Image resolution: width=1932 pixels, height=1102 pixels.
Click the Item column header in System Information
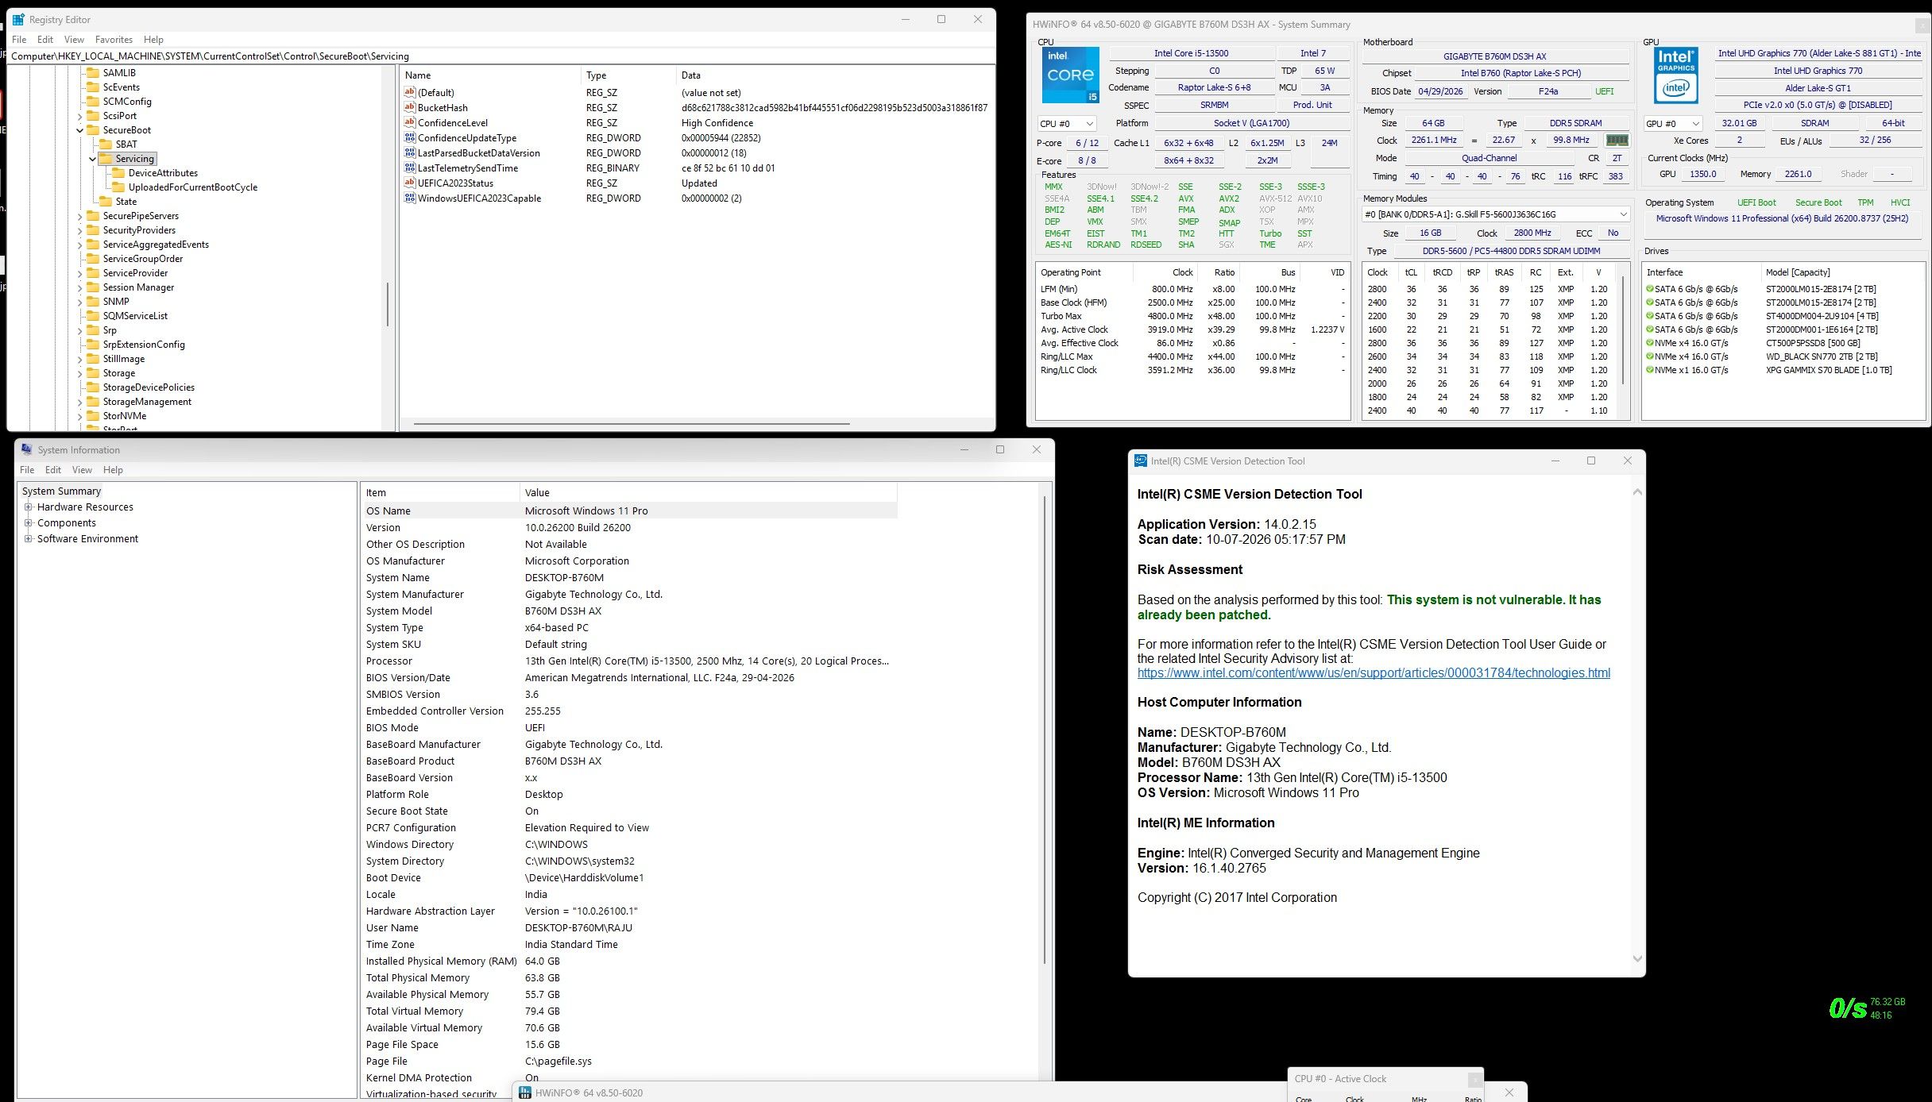(440, 493)
